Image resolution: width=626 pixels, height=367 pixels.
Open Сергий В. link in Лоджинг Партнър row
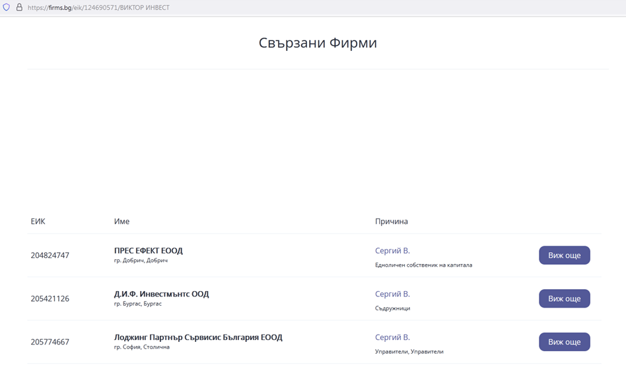(392, 337)
